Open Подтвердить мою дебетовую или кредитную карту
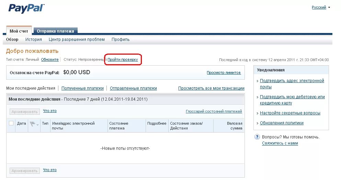Viewport: 341px width, 180px height. (x=292, y=100)
